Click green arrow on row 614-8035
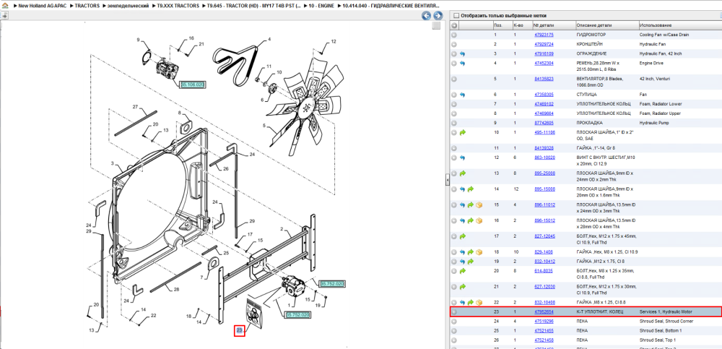This screenshot has height=349, width=722. pyautogui.click(x=463, y=271)
